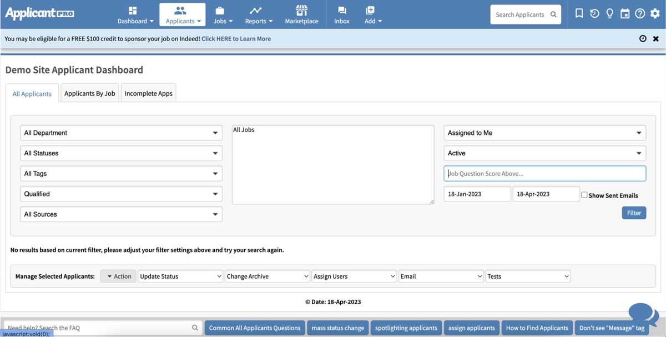Search applicants using the magnifying glass icon
666x337 pixels.
[x=553, y=14]
